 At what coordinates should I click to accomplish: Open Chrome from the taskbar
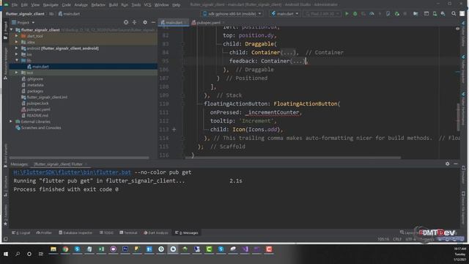65,249
